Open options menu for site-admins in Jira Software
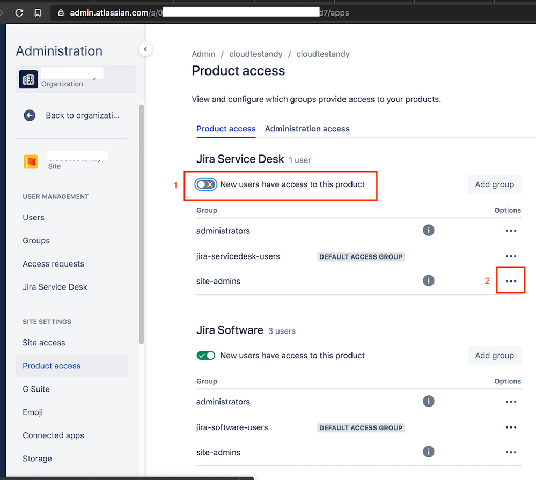This screenshot has height=480, width=536. pyautogui.click(x=511, y=452)
